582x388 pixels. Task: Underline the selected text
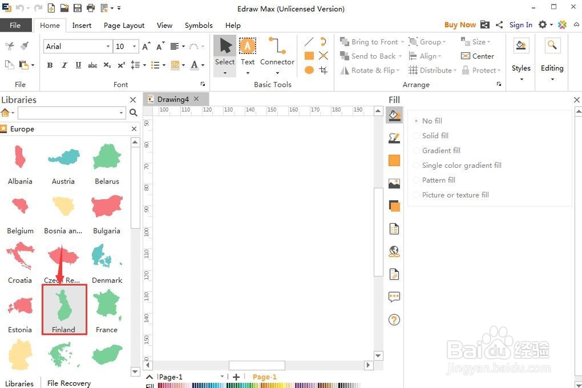tap(79, 65)
